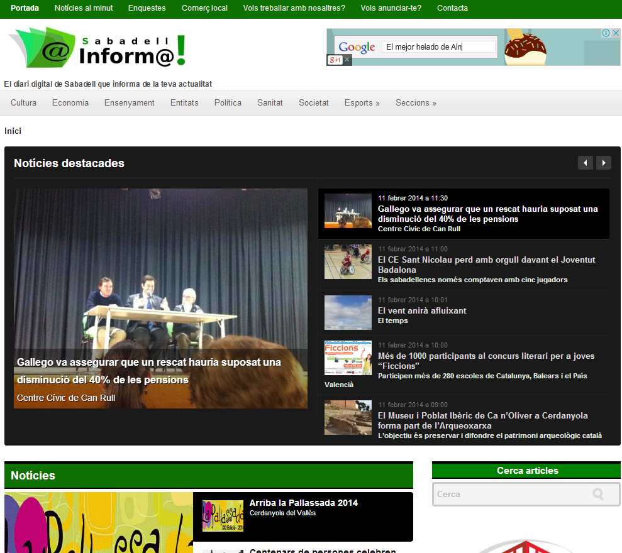Open Gallego headline on the main slide

coord(149,371)
